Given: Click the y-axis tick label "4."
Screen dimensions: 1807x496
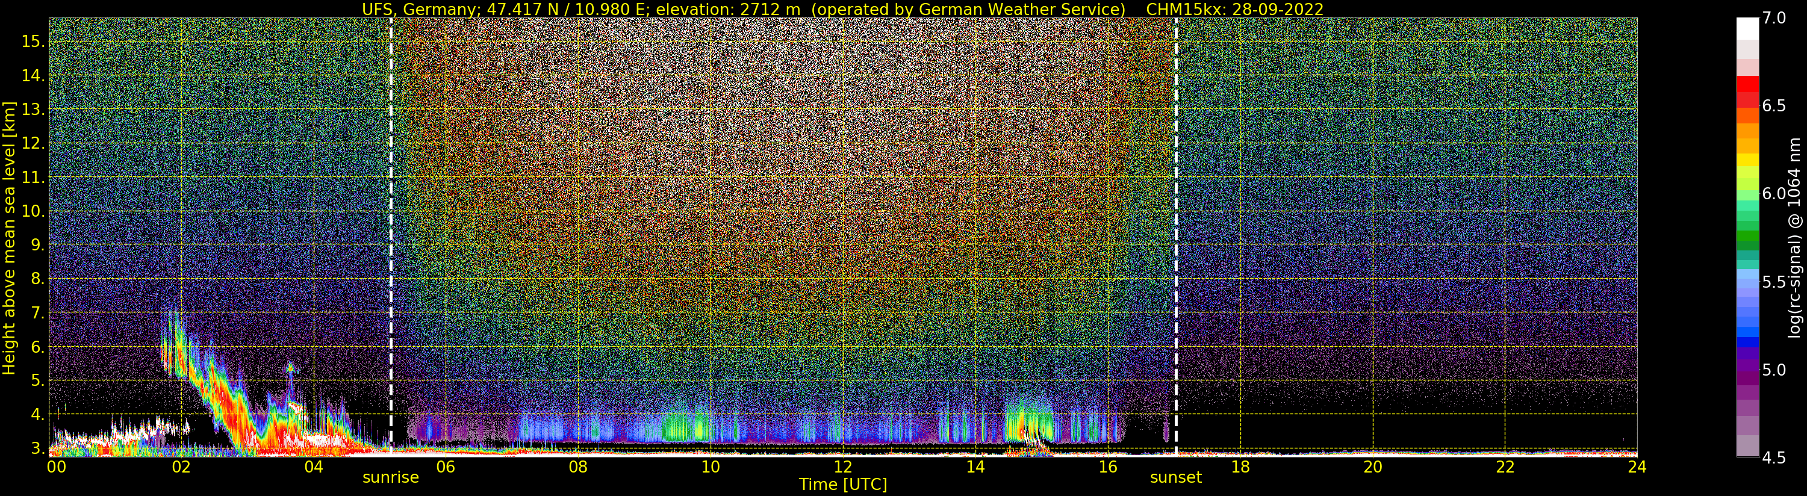Looking at the screenshot, I should coord(37,415).
